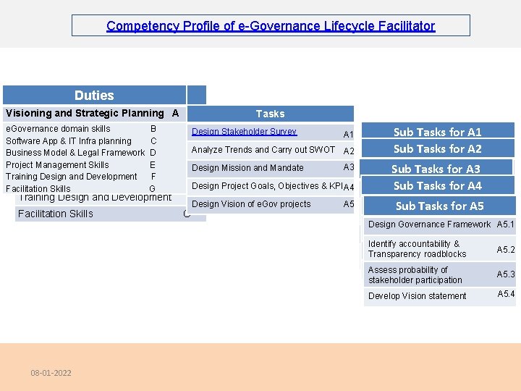Select Software App & IT Infra planning
Image resolution: width=521 pixels, height=391 pixels.
(x=81, y=141)
